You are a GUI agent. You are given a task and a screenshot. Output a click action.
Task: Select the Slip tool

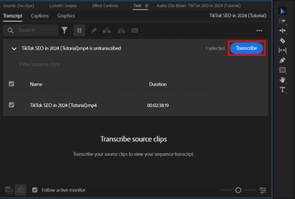pos(283,51)
